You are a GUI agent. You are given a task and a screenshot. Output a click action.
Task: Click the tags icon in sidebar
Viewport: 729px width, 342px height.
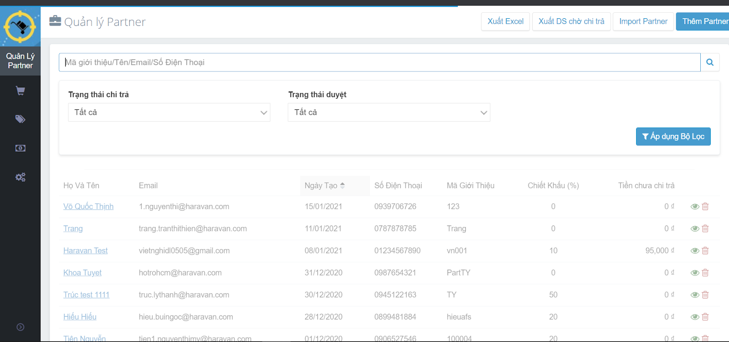pyautogui.click(x=20, y=119)
